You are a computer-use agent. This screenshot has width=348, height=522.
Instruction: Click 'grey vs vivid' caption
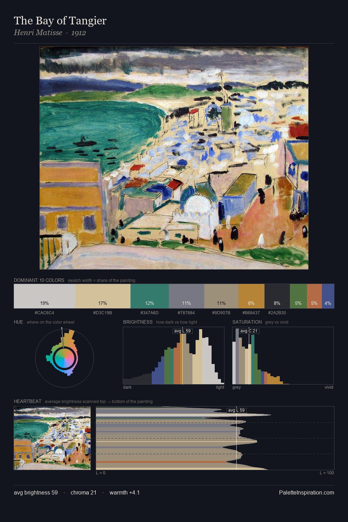click(277, 322)
